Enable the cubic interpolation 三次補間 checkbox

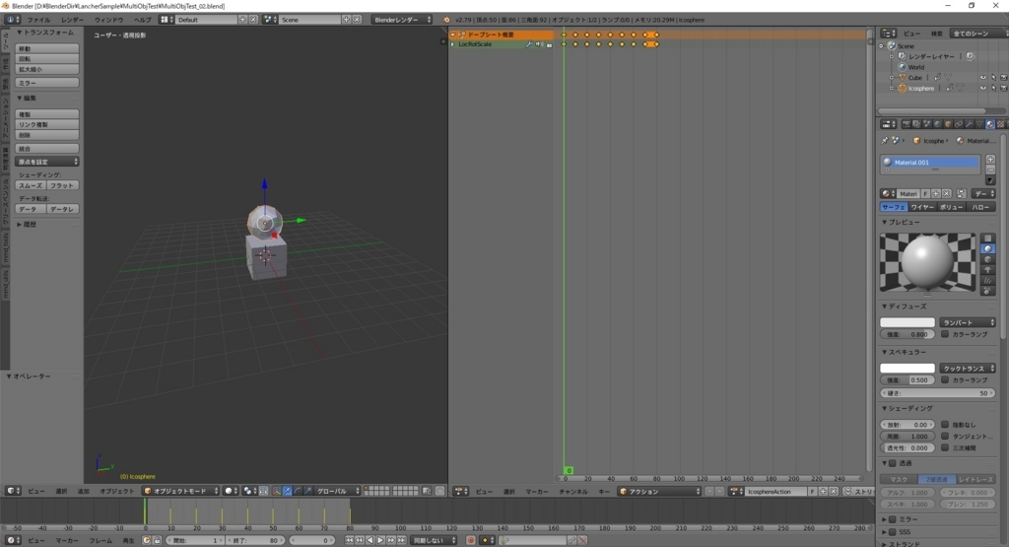945,447
